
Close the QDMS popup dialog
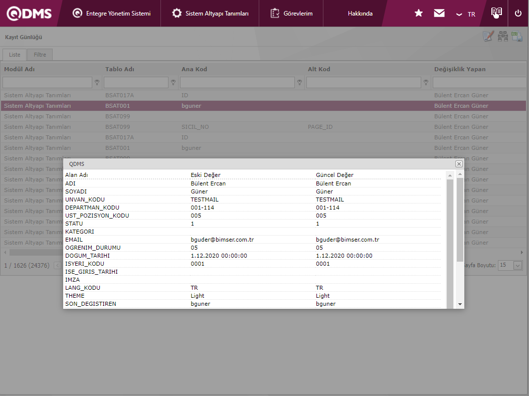pos(458,164)
